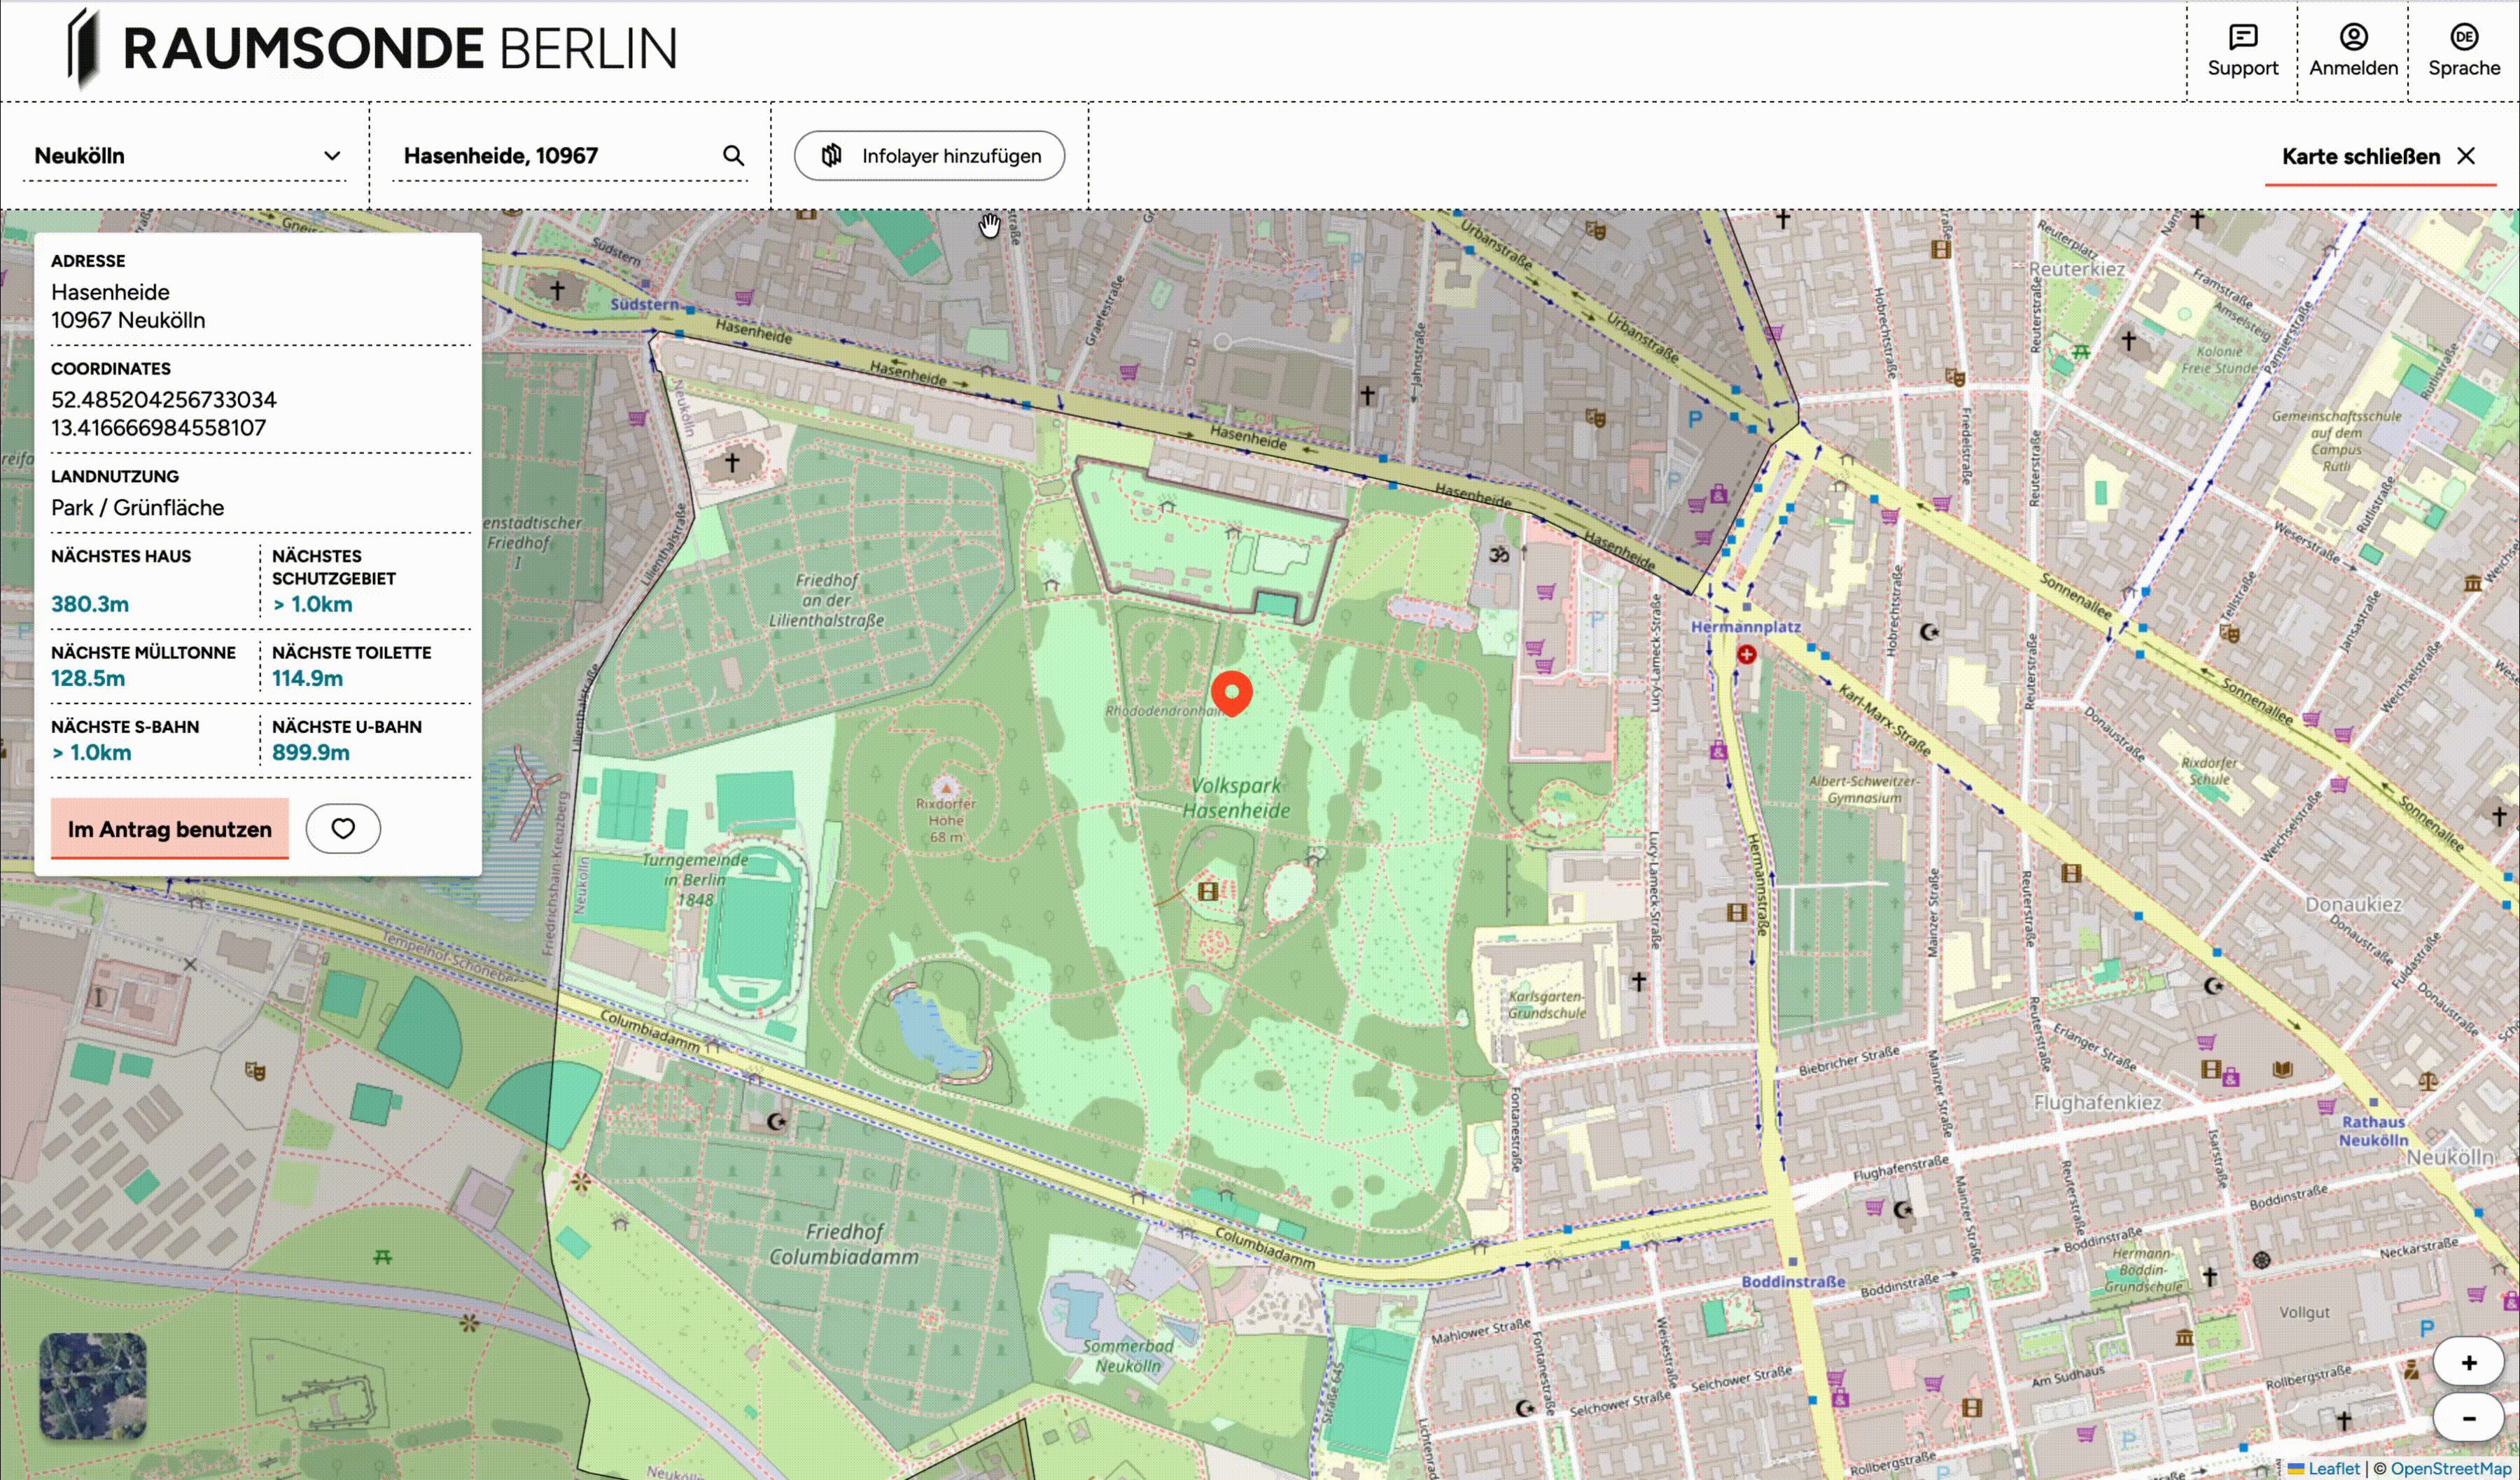
Task: Close the map via Karte schließen
Action: [2378, 157]
